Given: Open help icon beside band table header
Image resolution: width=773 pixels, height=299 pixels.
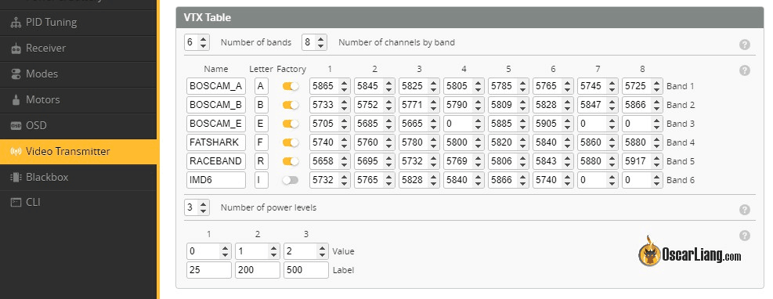Looking at the screenshot, I should pyautogui.click(x=744, y=70).
